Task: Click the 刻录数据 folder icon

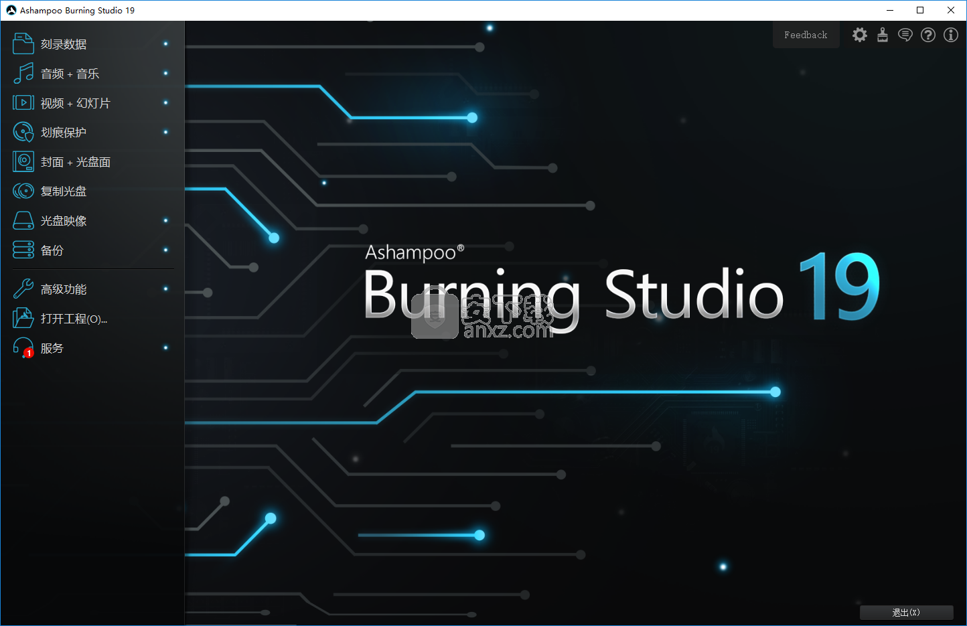Action: [23, 44]
